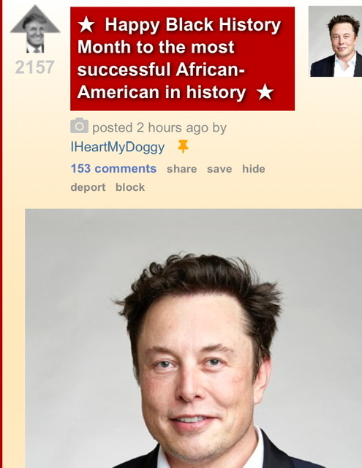Click the orange pushpin sticky icon
The width and height of the screenshot is (362, 468).
(x=183, y=146)
